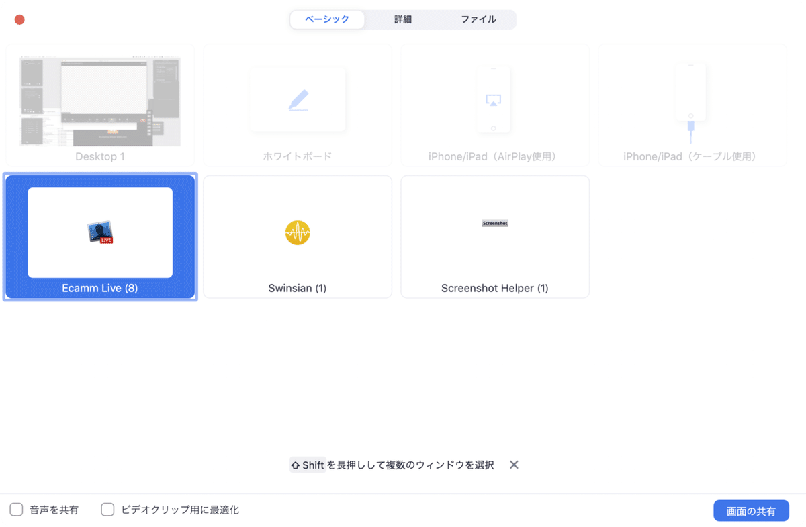Enable the 音声を共有 checkbox
The width and height of the screenshot is (806, 527).
click(x=16, y=510)
